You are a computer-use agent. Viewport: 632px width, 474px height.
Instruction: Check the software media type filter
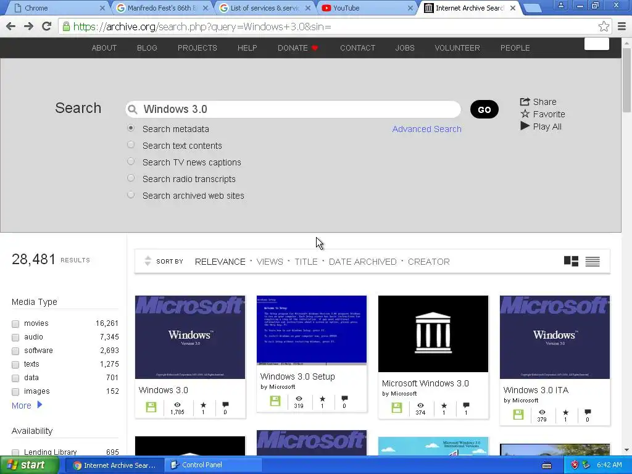coord(15,351)
